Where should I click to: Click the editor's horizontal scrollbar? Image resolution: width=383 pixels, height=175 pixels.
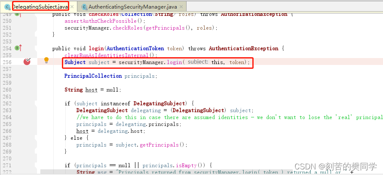point(166,172)
